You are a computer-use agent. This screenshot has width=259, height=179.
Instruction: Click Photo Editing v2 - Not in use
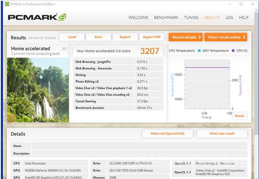(x=215, y=164)
